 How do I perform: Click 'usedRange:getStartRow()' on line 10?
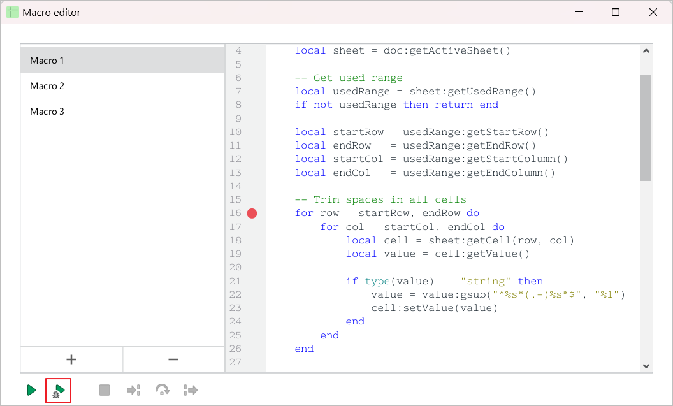coord(475,132)
